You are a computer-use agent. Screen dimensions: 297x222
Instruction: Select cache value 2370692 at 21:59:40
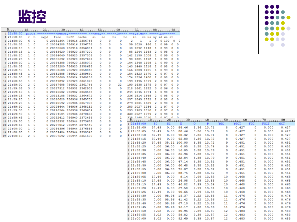(x=86, y=114)
